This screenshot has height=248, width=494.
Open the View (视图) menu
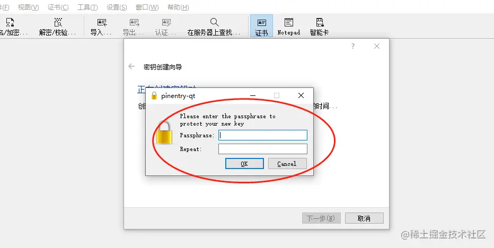(28, 7)
